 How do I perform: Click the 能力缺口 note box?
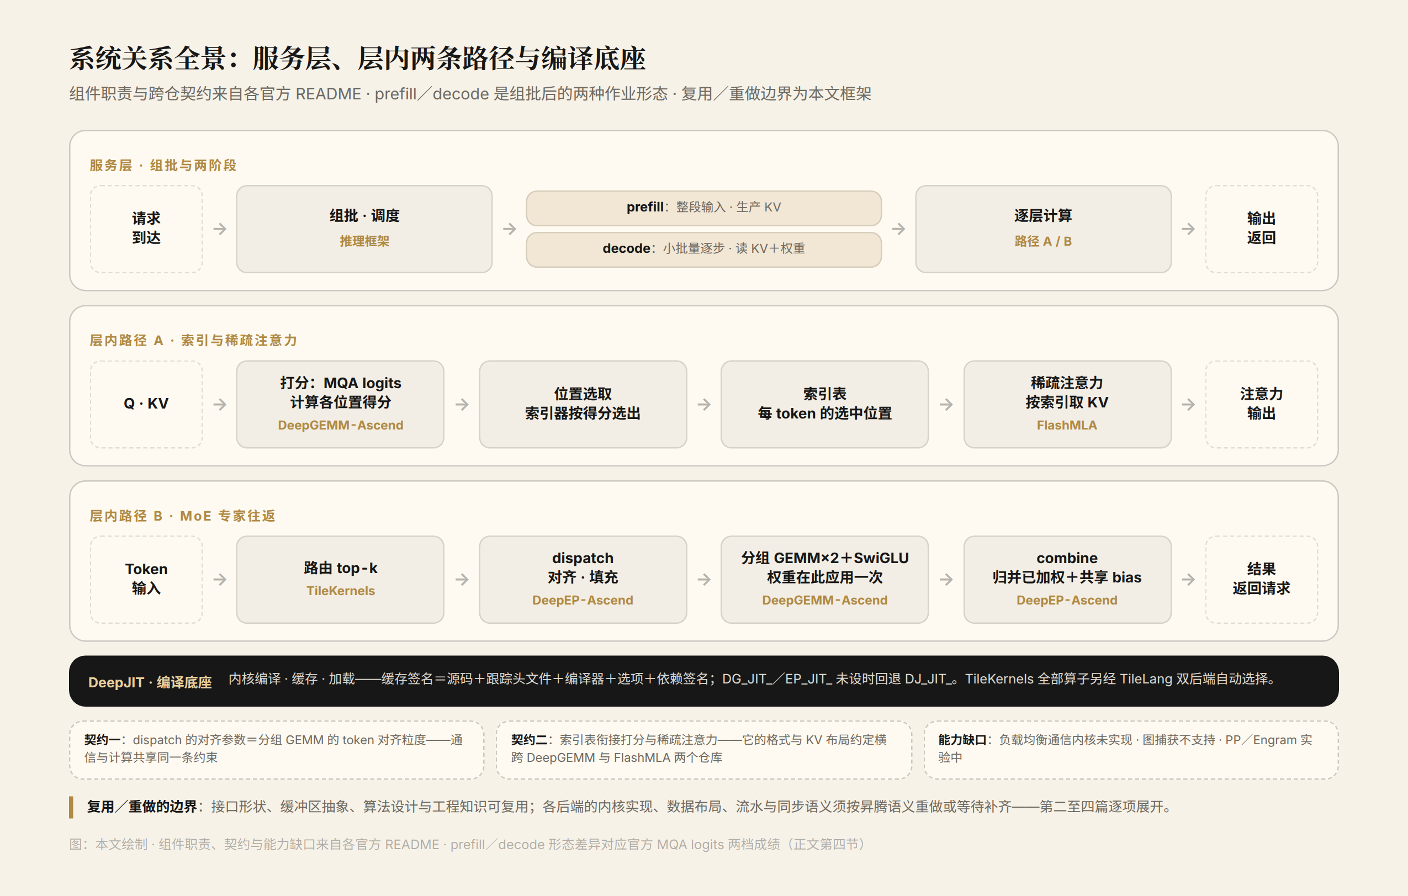click(x=1131, y=749)
